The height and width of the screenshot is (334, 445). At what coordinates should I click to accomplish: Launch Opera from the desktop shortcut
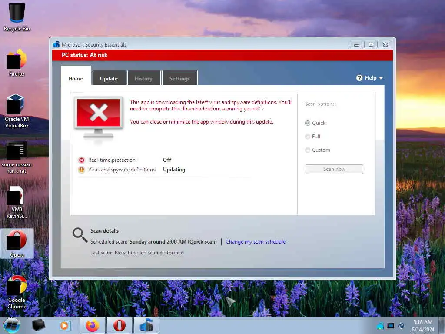pyautogui.click(x=17, y=244)
